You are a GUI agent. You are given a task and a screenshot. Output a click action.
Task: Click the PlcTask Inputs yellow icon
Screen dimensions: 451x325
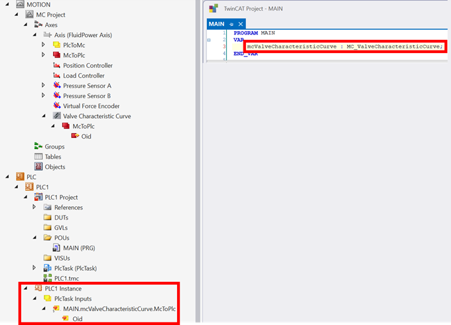tap(48, 298)
